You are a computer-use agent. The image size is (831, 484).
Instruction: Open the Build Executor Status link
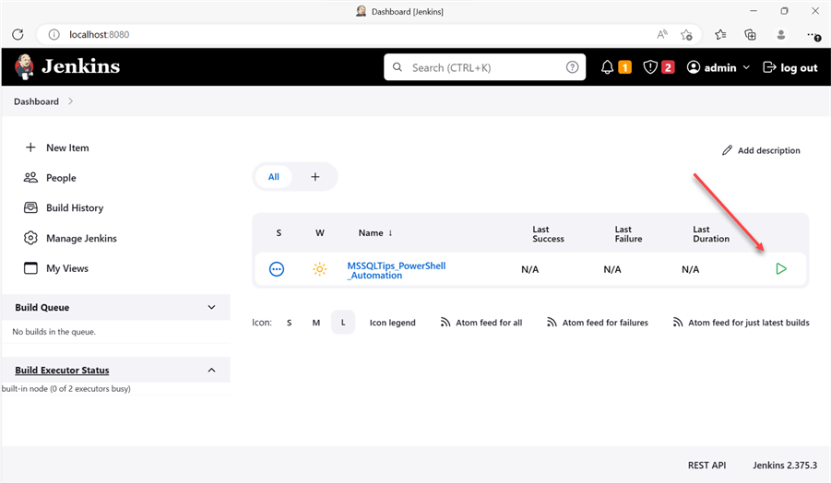pos(62,371)
